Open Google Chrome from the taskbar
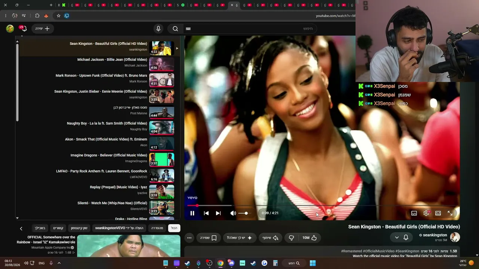 pos(220,263)
